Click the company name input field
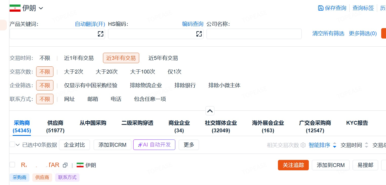Image resolution: width=386 pixels, height=185 pixels. 254,34
